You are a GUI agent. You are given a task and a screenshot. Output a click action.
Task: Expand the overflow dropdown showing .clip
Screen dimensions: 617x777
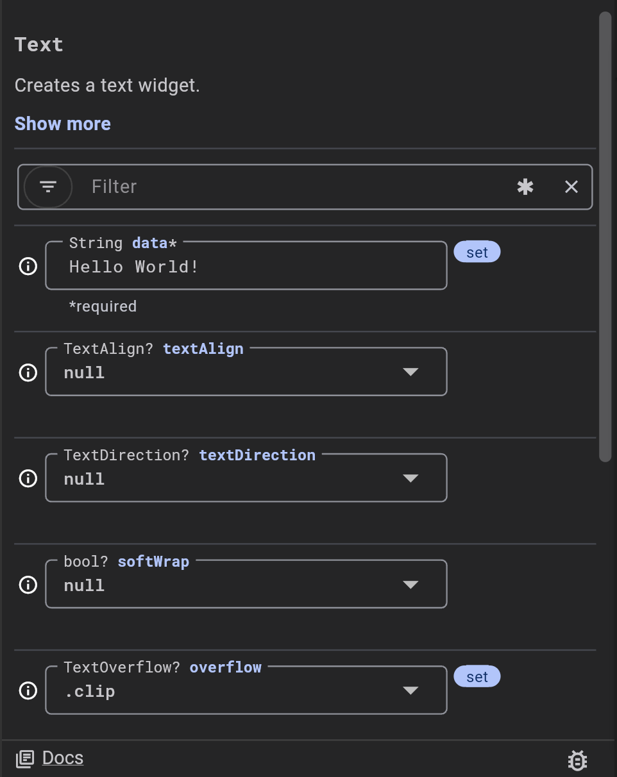[x=410, y=690]
